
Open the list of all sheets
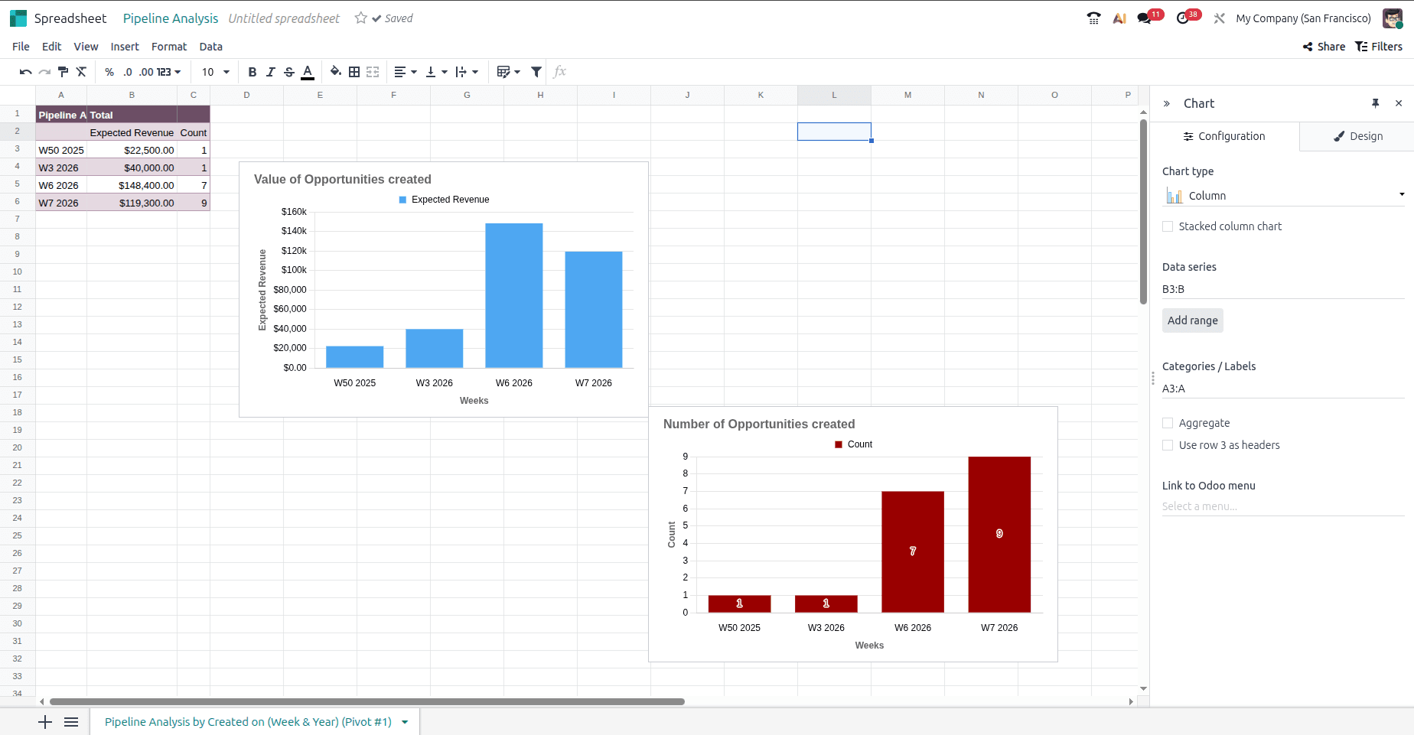coord(71,722)
